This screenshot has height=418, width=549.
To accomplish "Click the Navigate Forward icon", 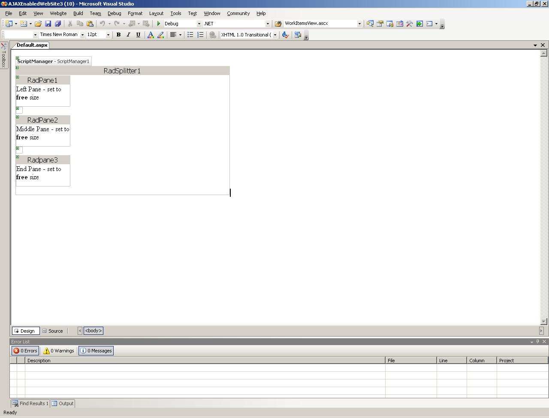I will 146,24.
